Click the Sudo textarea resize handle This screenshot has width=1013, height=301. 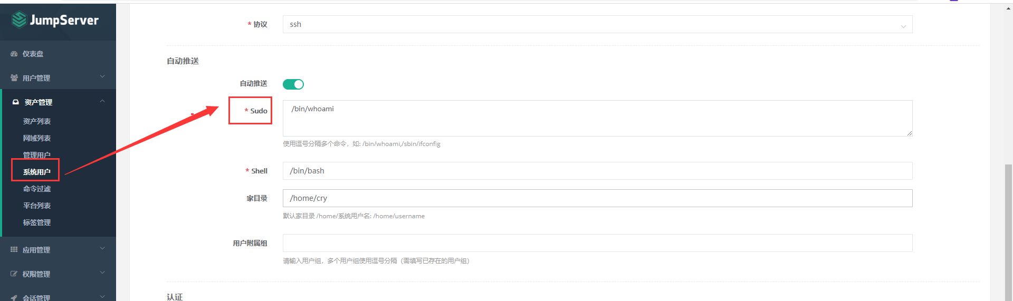[x=909, y=133]
